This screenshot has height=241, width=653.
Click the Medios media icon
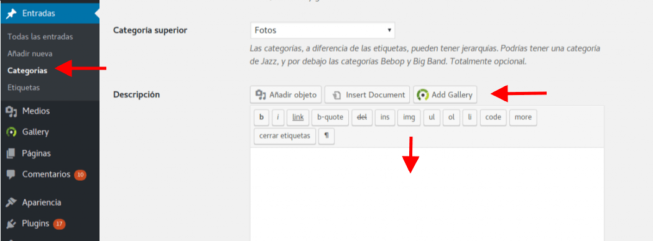coord(12,111)
